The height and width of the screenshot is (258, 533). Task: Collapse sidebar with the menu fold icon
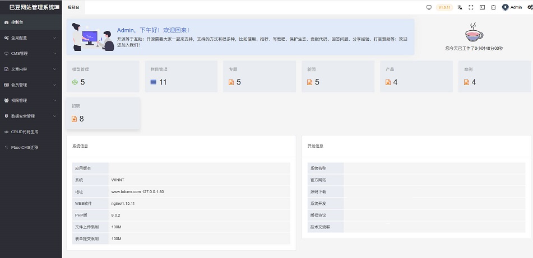click(x=57, y=7)
